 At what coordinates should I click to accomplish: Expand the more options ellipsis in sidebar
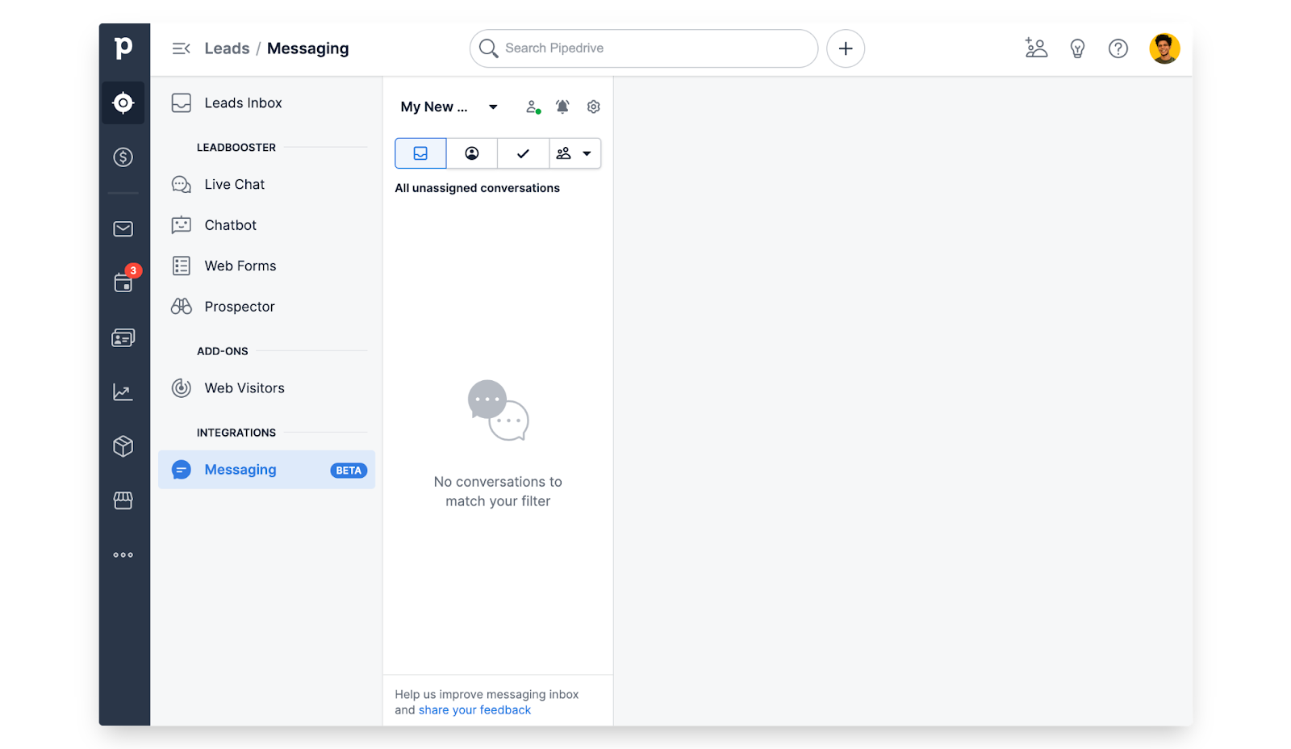(123, 555)
